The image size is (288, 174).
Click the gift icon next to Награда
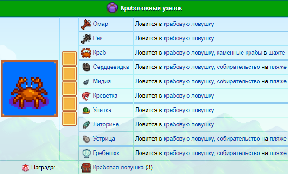click(26, 168)
